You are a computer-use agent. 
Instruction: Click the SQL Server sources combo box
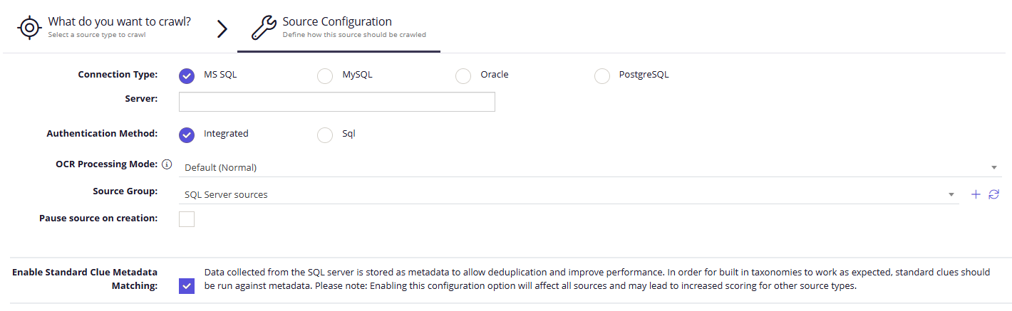(569, 194)
